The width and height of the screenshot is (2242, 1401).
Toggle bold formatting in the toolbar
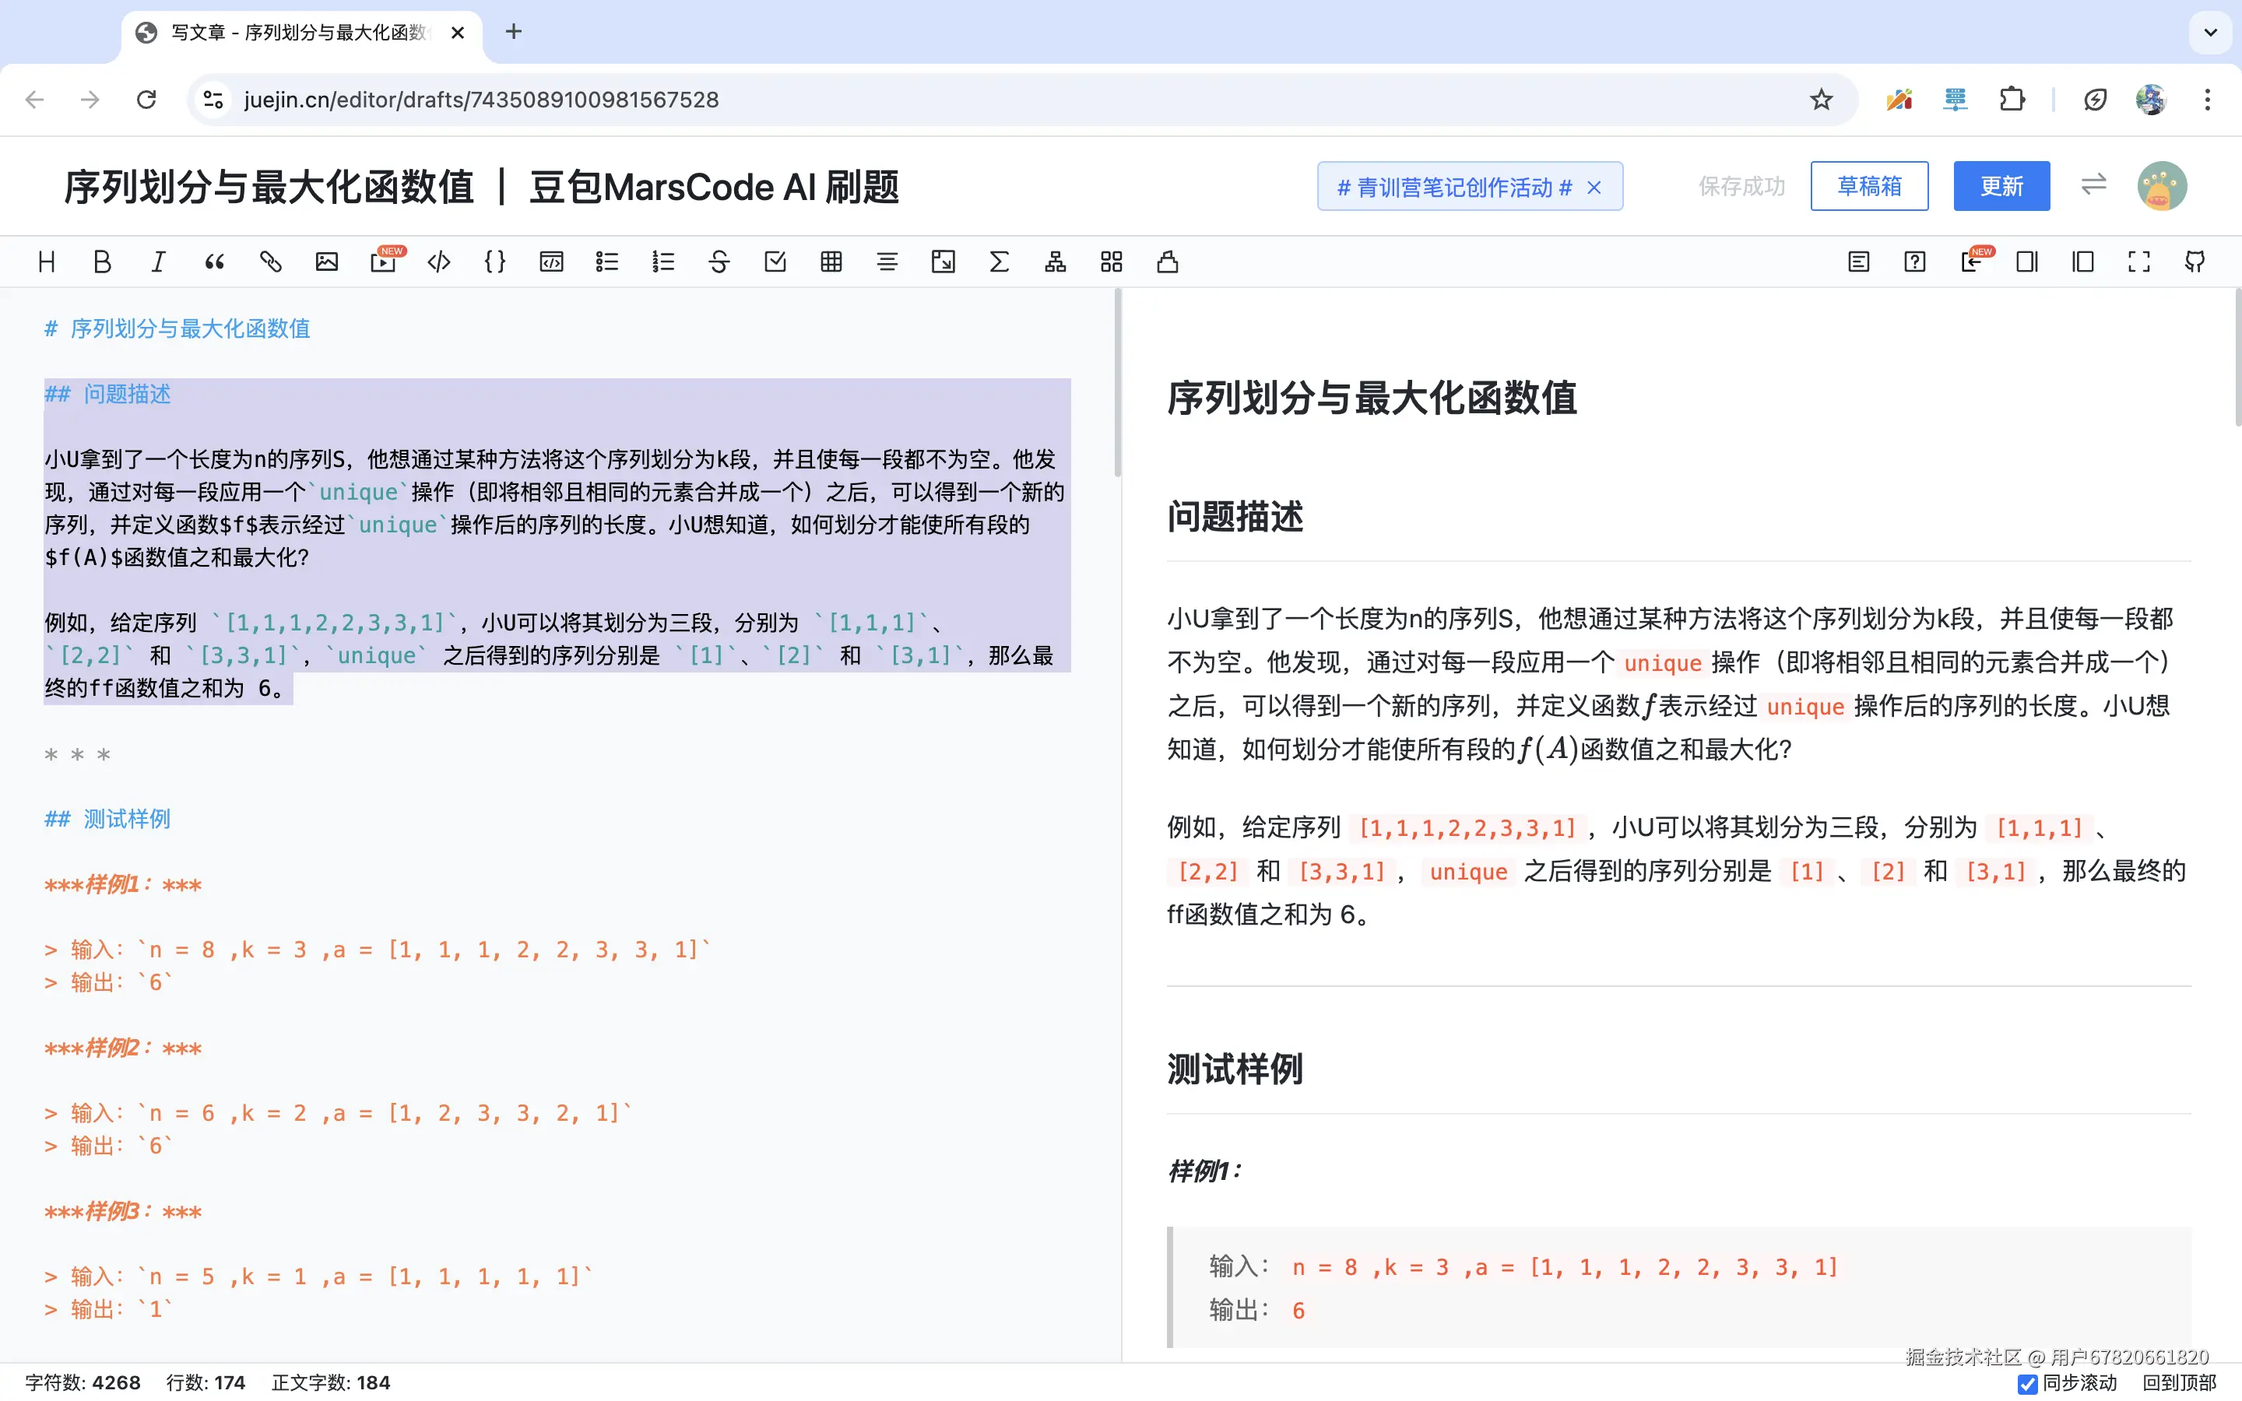[102, 262]
